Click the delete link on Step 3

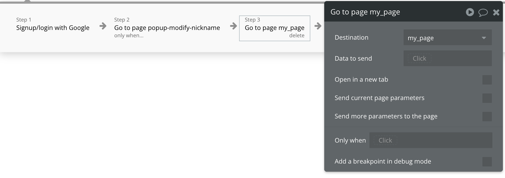pyautogui.click(x=297, y=35)
